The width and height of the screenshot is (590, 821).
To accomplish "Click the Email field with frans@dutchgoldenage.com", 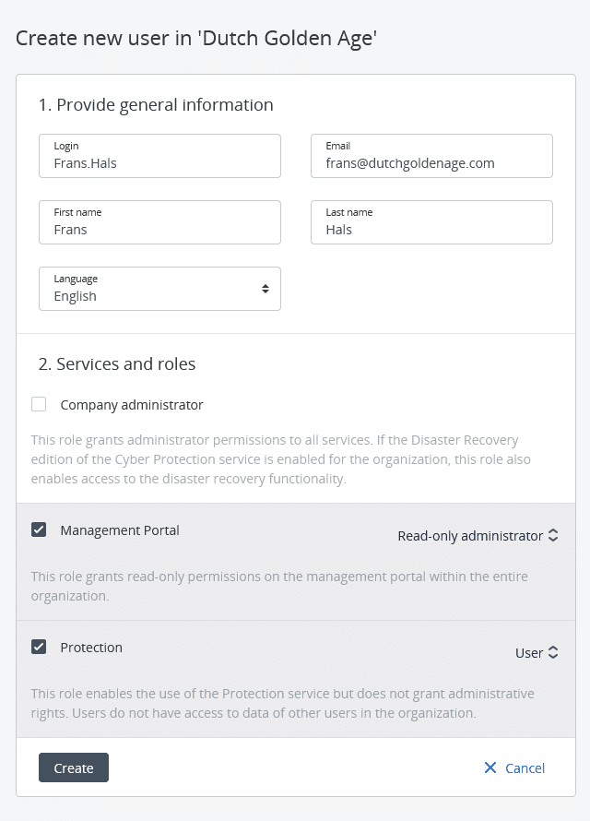I will pyautogui.click(x=431, y=156).
